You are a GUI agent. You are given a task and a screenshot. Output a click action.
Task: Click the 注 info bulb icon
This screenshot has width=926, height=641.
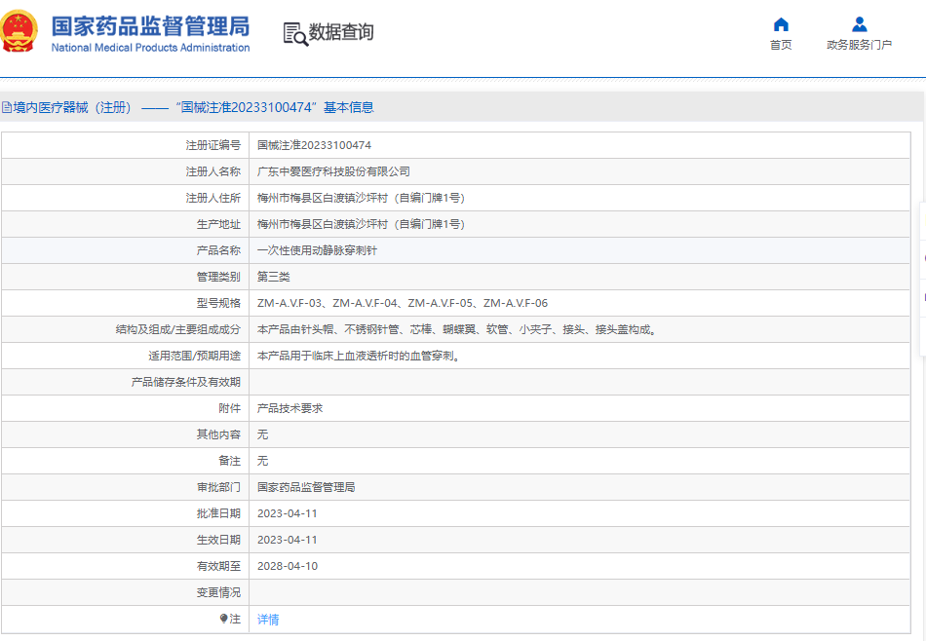pos(223,619)
